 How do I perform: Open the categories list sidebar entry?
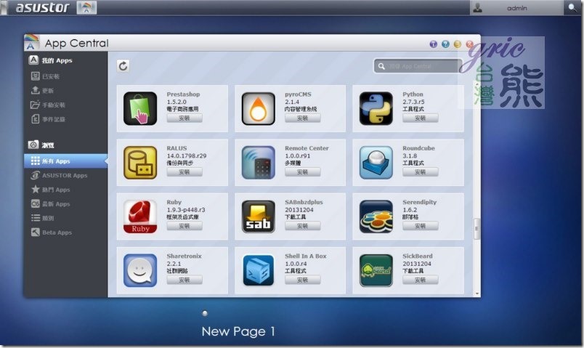click(x=65, y=218)
